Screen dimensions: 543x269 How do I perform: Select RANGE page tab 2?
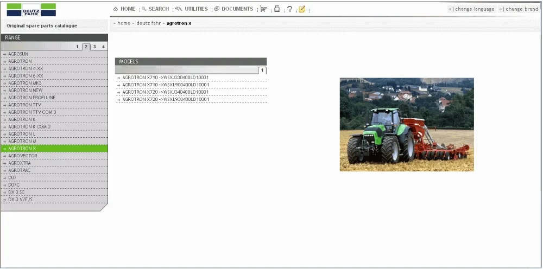click(86, 47)
